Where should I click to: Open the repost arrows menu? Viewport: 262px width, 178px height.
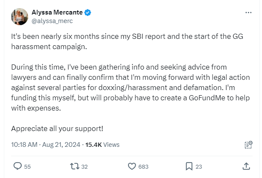(x=73, y=166)
